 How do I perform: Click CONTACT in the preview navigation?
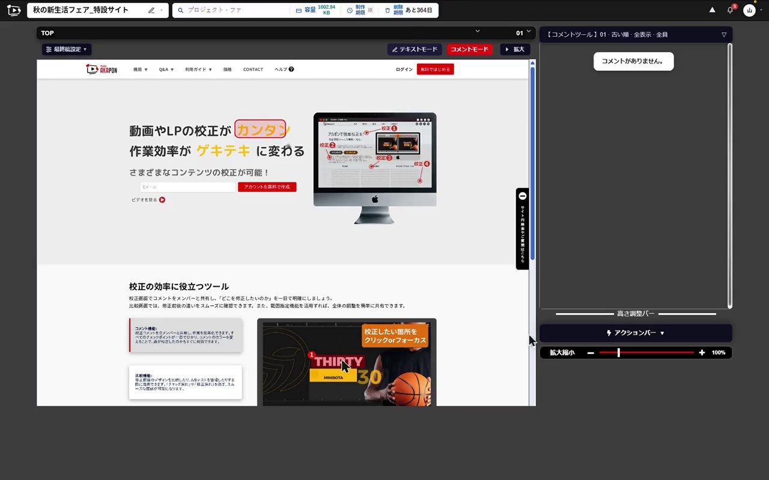[253, 69]
